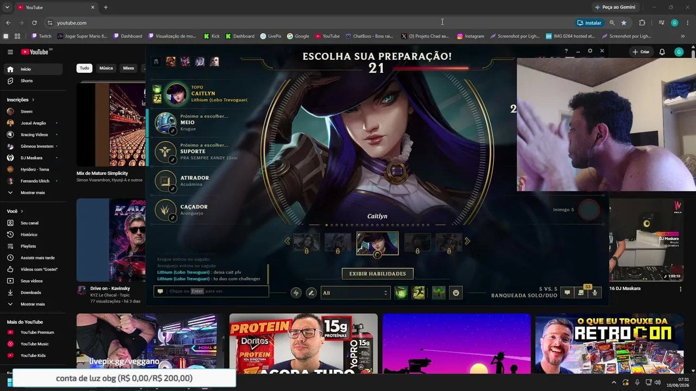The width and height of the screenshot is (696, 391).
Task: Open the 'Drive on - Kavinsky' video thumbnail
Action: [111, 240]
